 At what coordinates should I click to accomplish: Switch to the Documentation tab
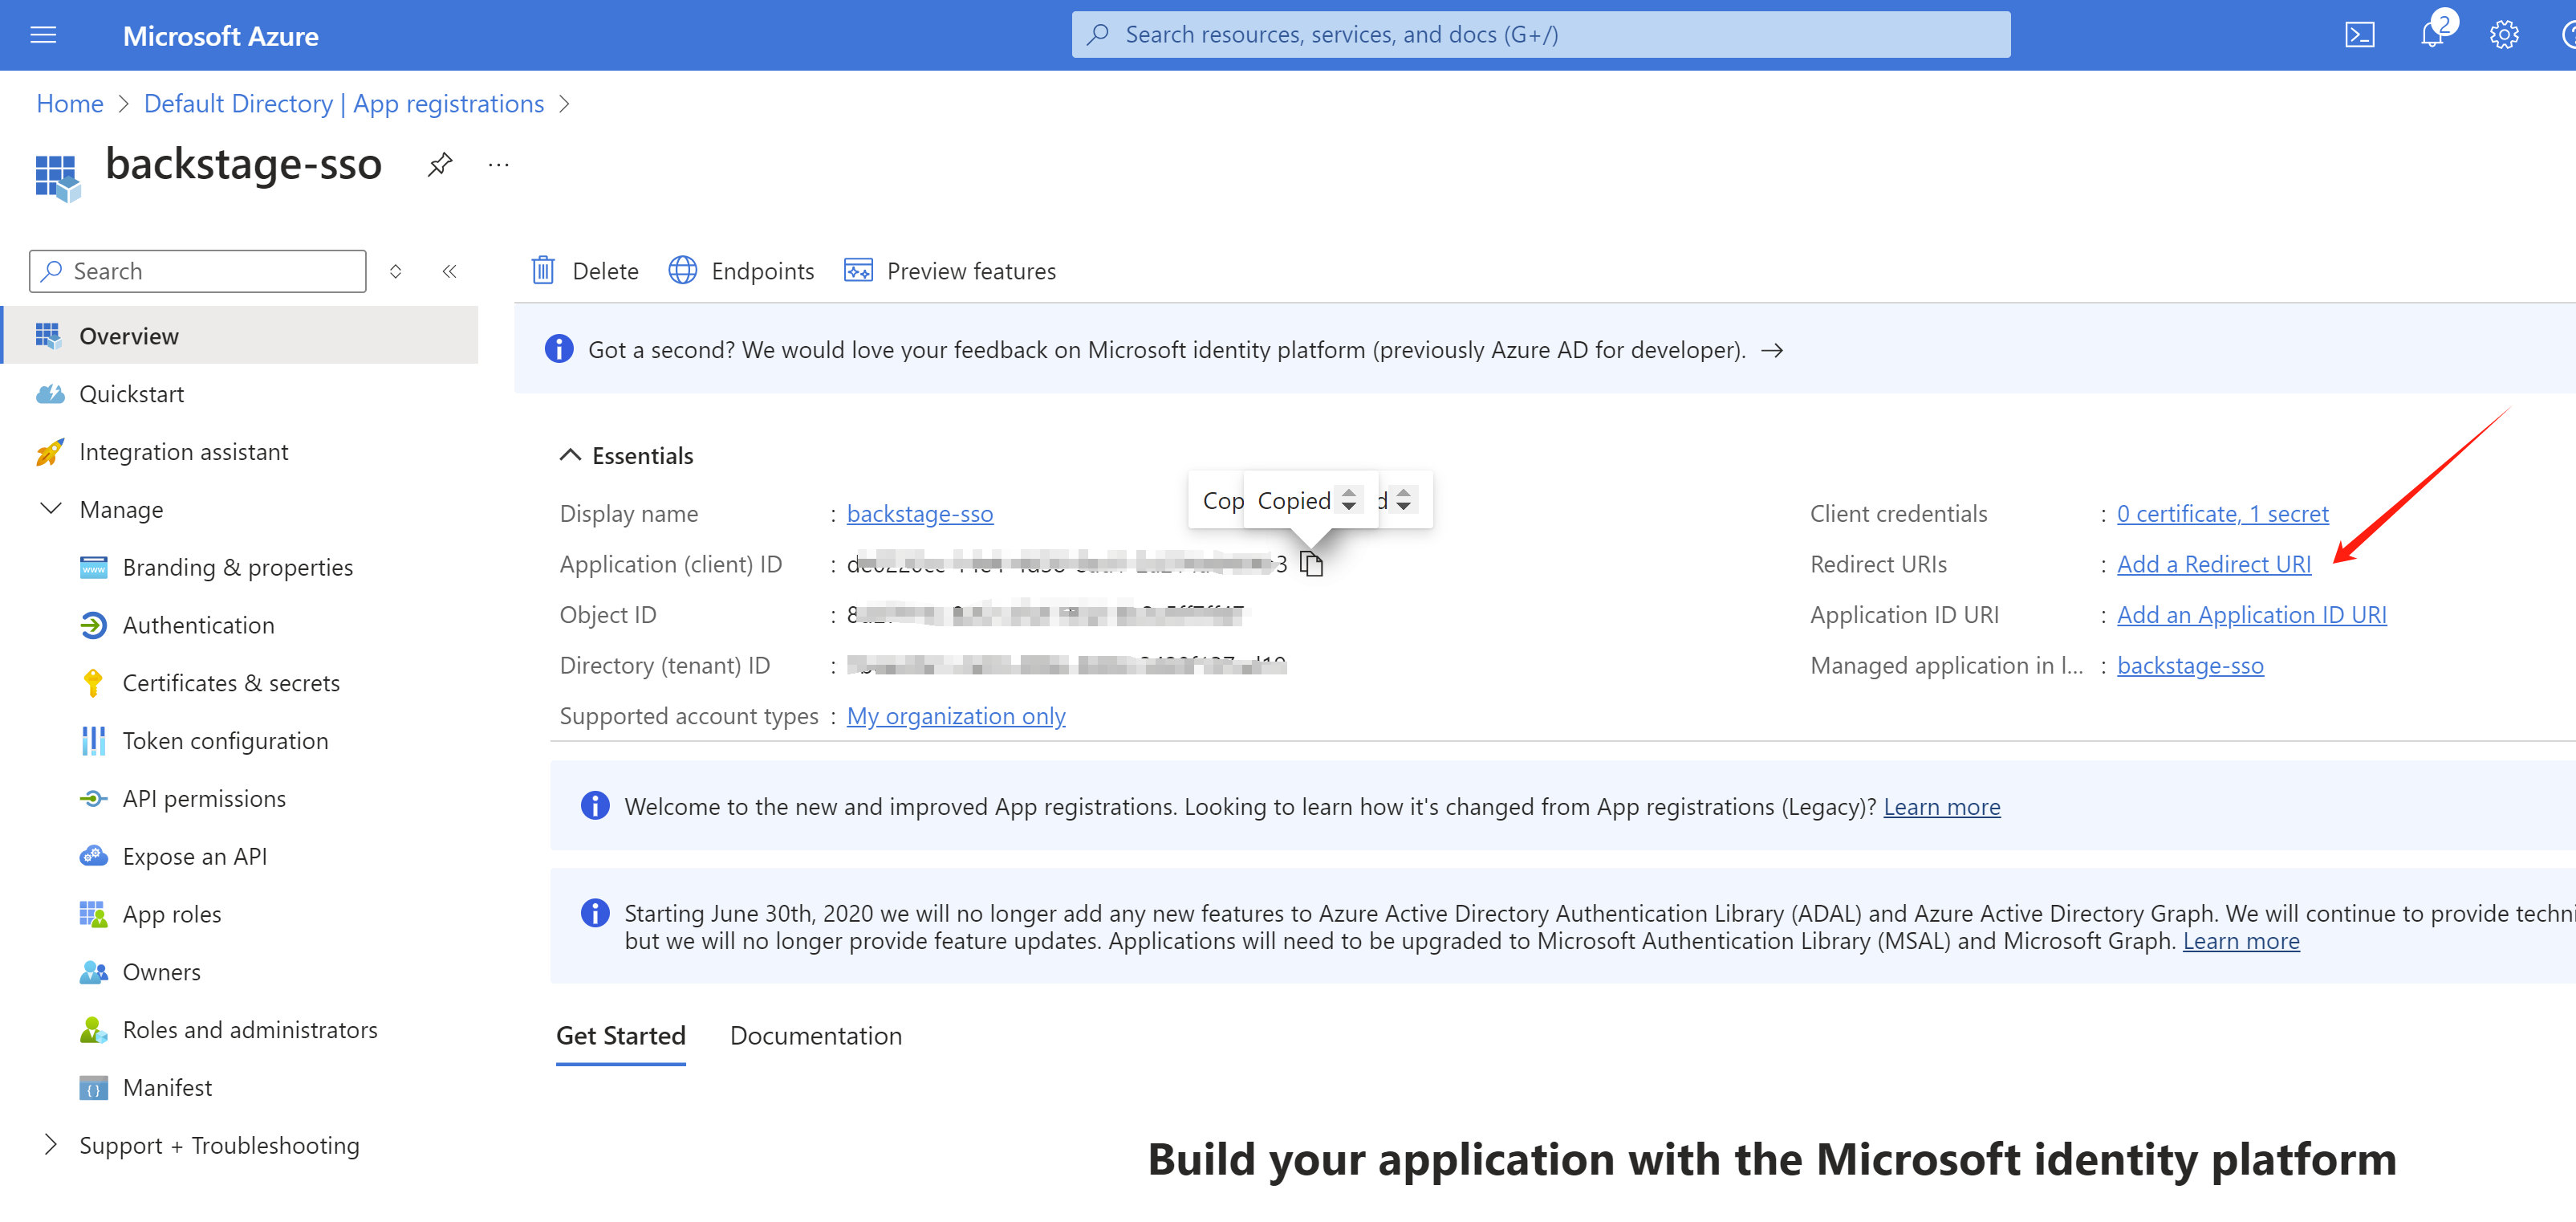click(x=815, y=1036)
